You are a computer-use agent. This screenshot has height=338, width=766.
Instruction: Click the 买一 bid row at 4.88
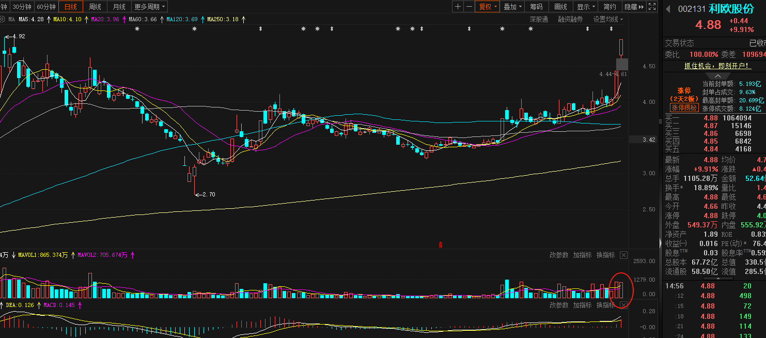pos(715,117)
